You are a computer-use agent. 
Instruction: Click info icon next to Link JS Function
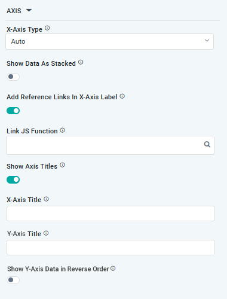[63, 130]
